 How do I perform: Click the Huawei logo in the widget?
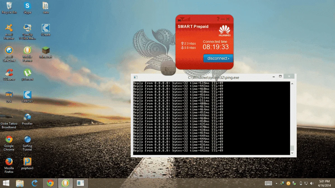(x=224, y=31)
